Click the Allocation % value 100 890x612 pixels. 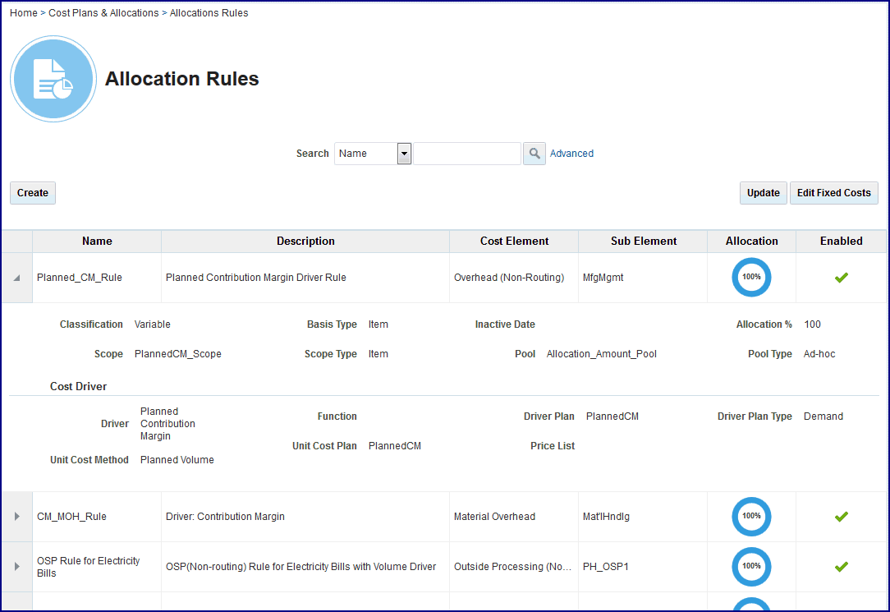(x=812, y=324)
